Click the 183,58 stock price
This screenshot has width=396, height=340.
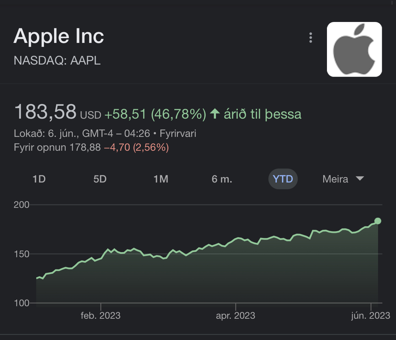[45, 112]
